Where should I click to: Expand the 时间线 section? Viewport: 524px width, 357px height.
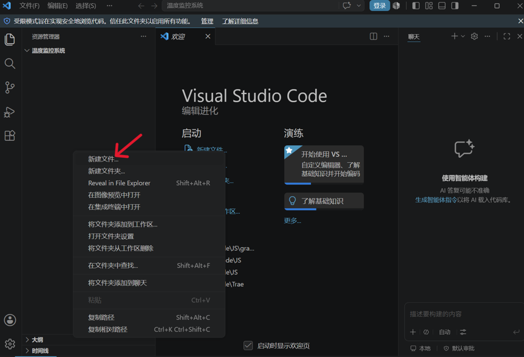(x=27, y=351)
